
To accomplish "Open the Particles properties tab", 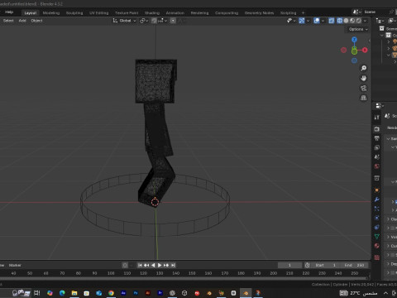I will coord(377,209).
